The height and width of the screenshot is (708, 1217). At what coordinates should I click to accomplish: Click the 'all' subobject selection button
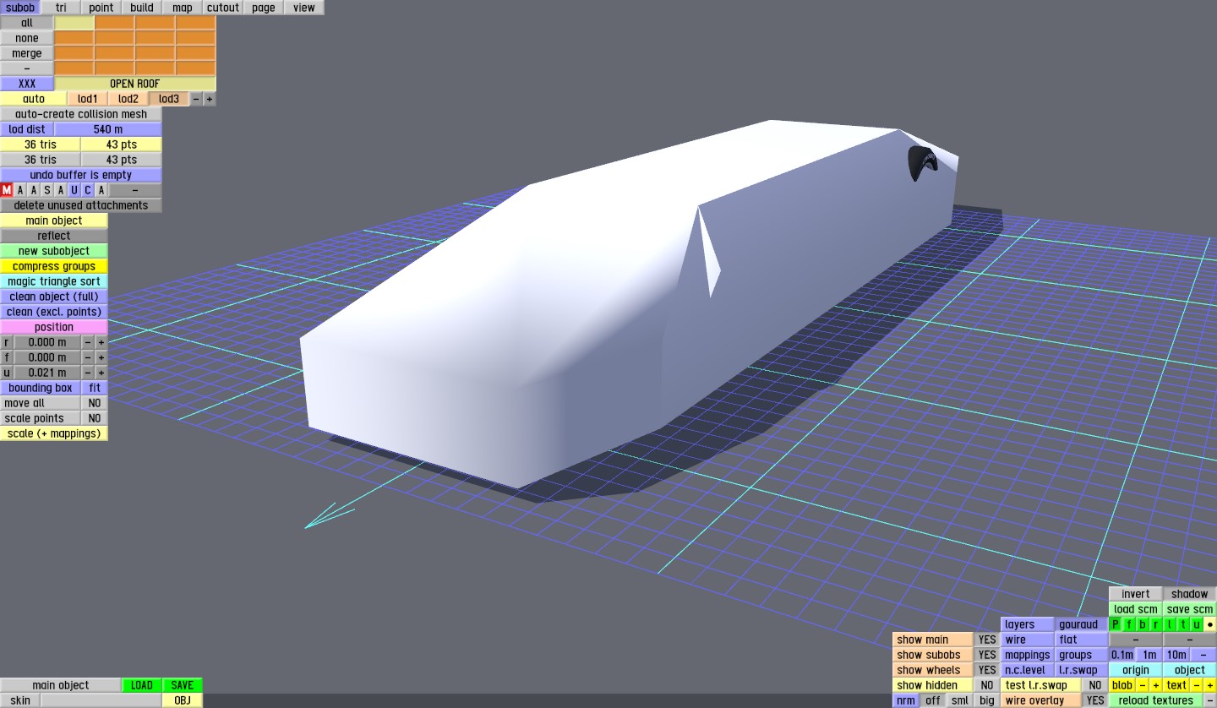pyautogui.click(x=27, y=23)
